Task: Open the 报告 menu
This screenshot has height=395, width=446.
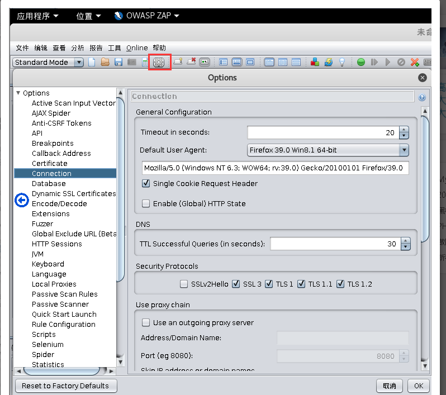Action: [x=96, y=48]
